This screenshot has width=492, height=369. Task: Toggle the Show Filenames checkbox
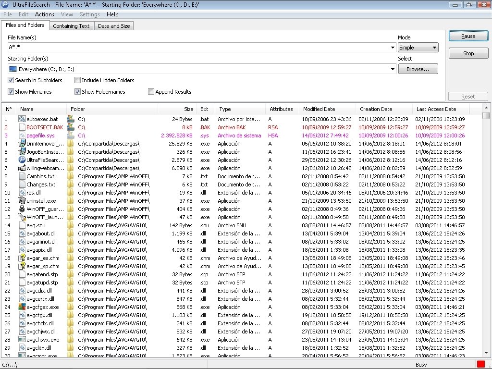pyautogui.click(x=11, y=92)
